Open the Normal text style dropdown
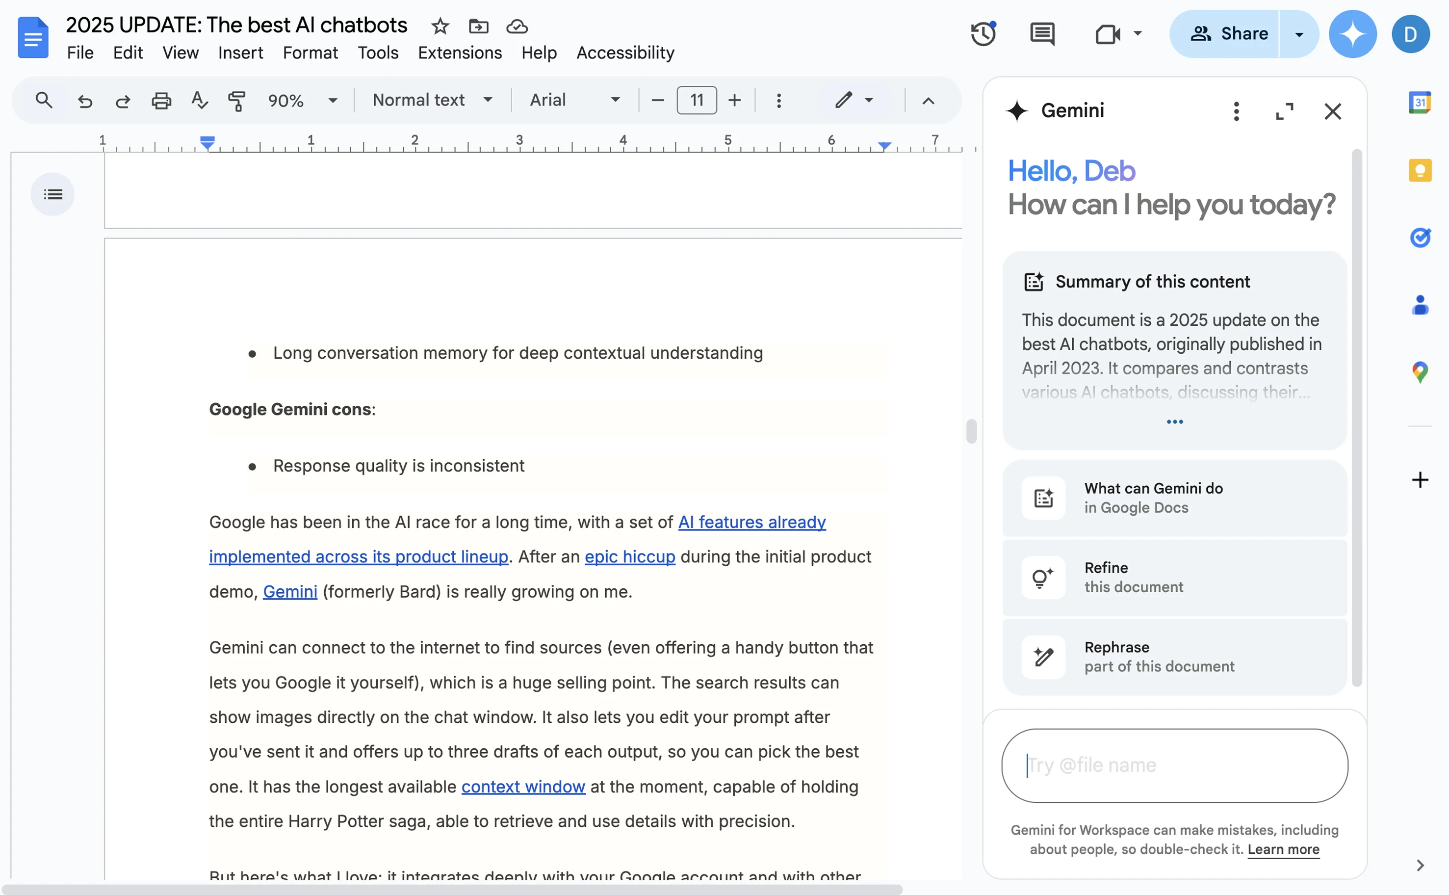1449x895 pixels. point(432,100)
